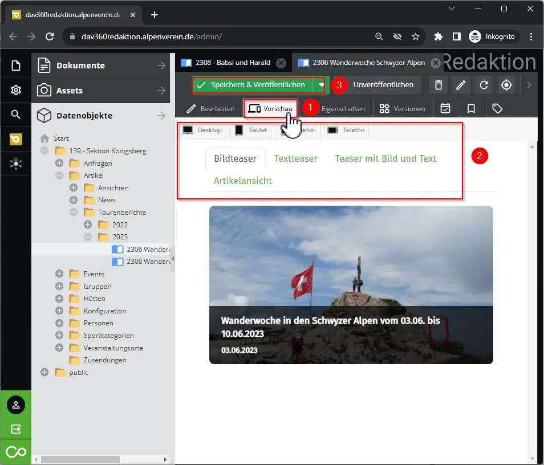Open the tags tab icon
Image resolution: width=544 pixels, height=465 pixels.
497,108
